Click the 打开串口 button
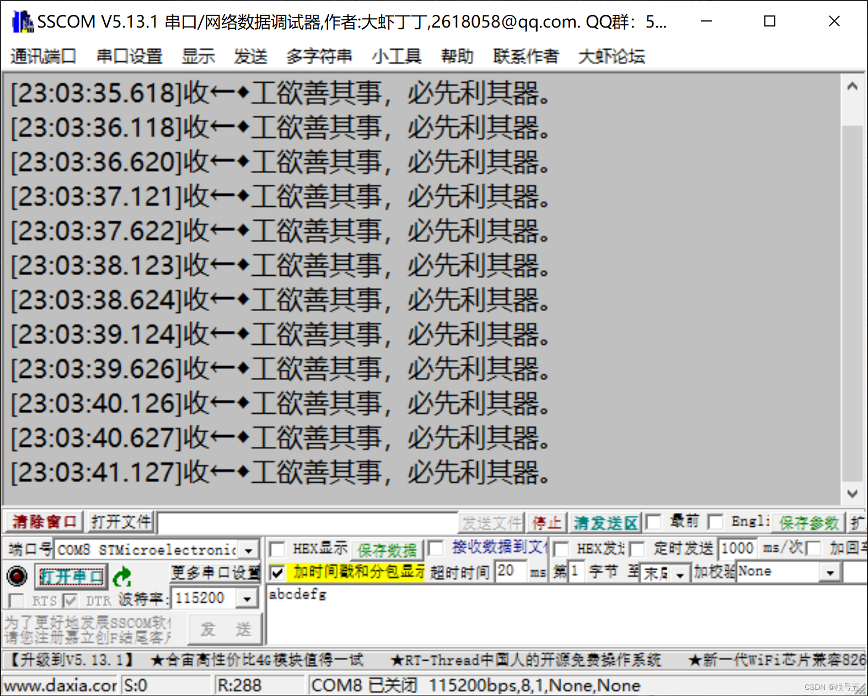 click(71, 576)
